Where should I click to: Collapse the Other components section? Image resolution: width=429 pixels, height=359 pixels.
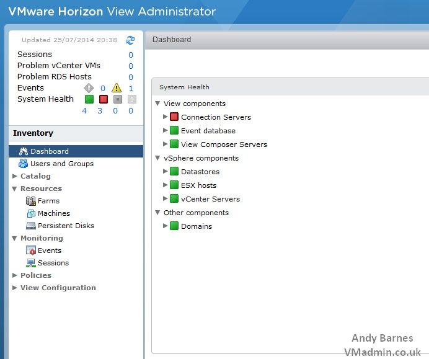coord(157,212)
